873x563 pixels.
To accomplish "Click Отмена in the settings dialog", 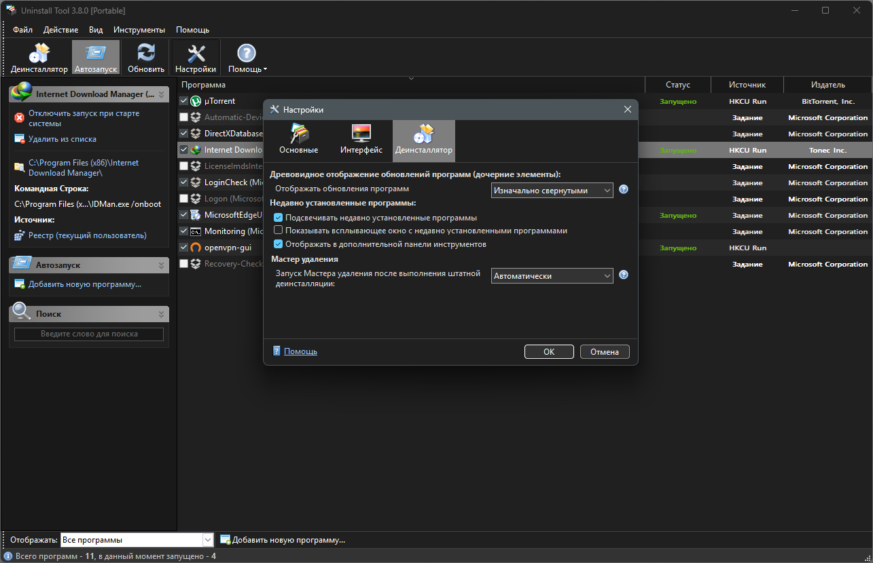I will (x=605, y=351).
